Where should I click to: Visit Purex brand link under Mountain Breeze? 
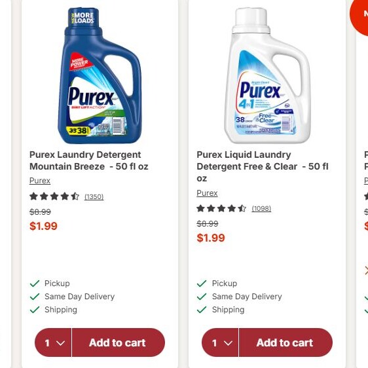[x=40, y=181]
